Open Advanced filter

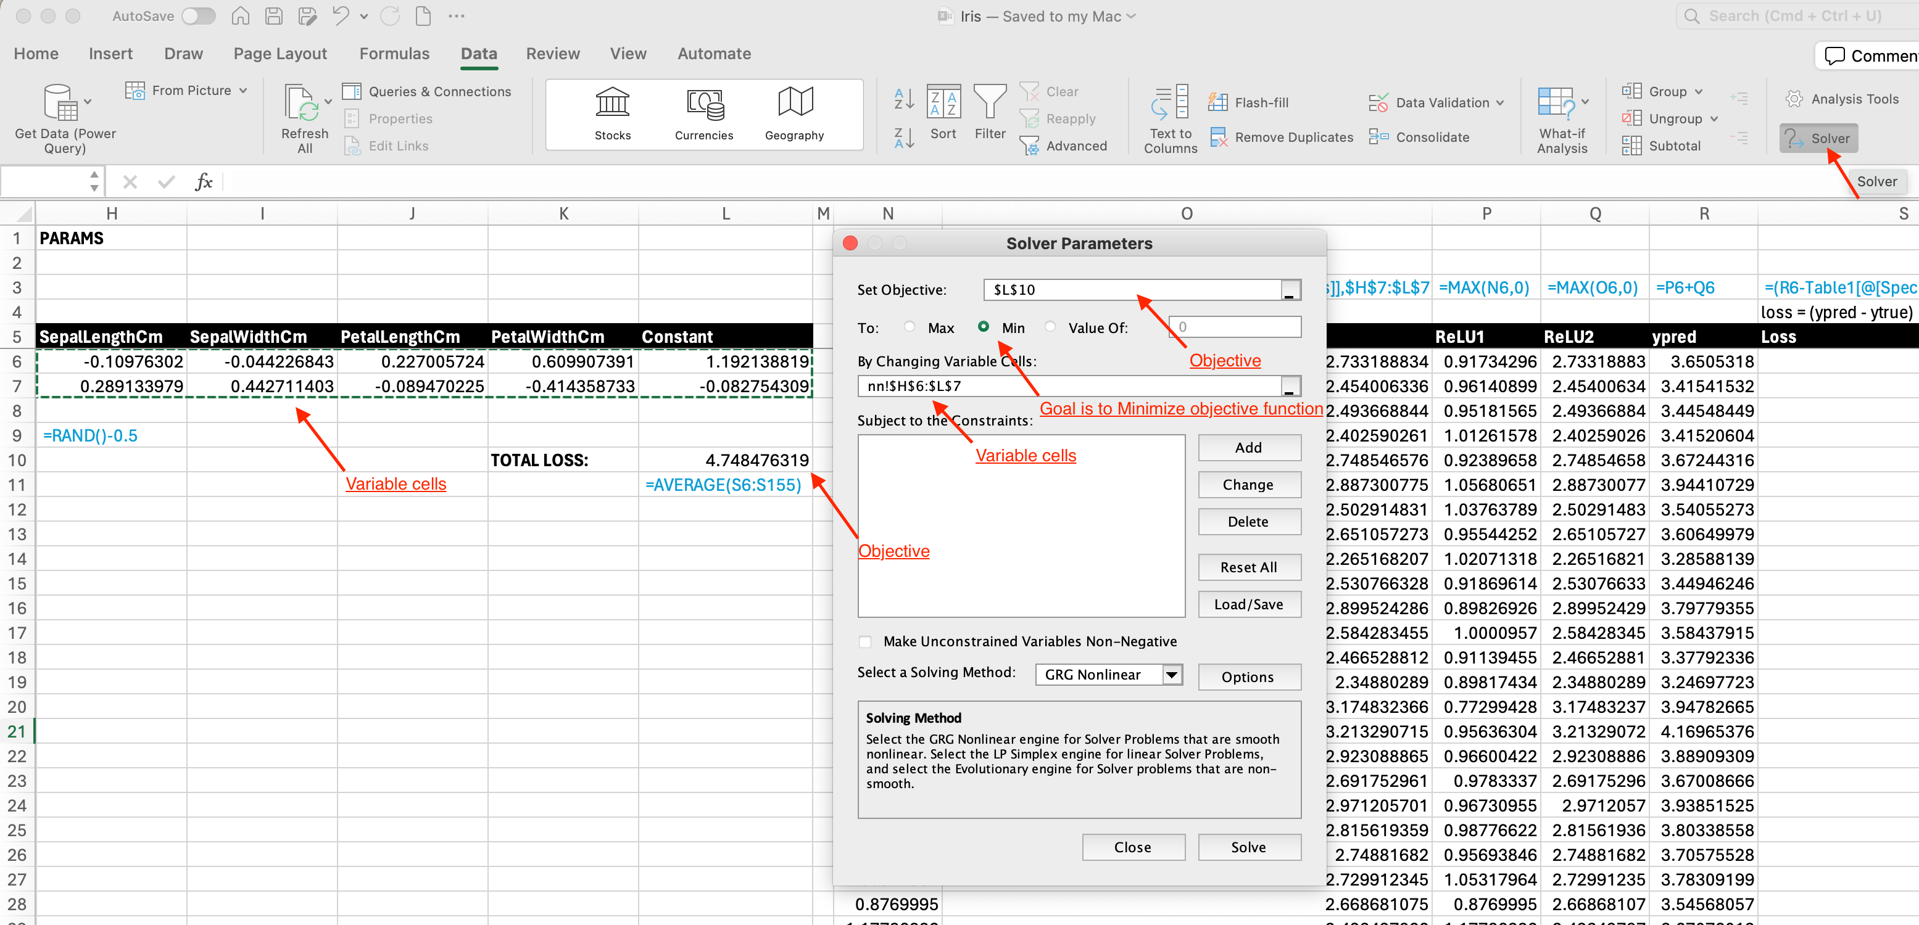(1063, 146)
